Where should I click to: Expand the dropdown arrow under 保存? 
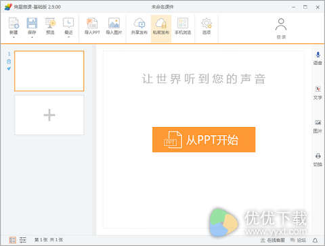click(32, 37)
